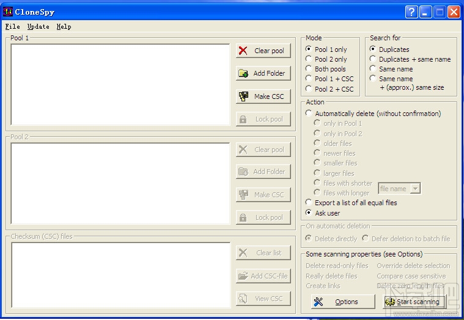Select newer files deletion option
Viewport: 464px width, 320px height.
pos(334,153)
